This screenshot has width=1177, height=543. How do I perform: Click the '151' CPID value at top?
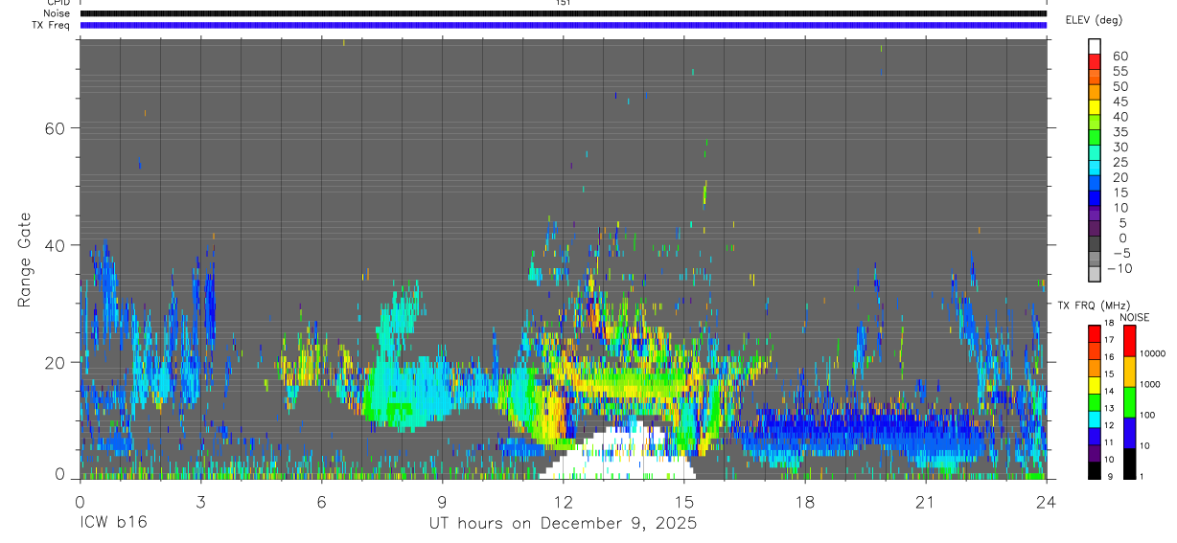click(563, 3)
